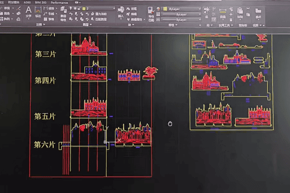This screenshot has height=193, width=290.
Task: Insert a Table from the annotation panel
Action: coord(49,19)
